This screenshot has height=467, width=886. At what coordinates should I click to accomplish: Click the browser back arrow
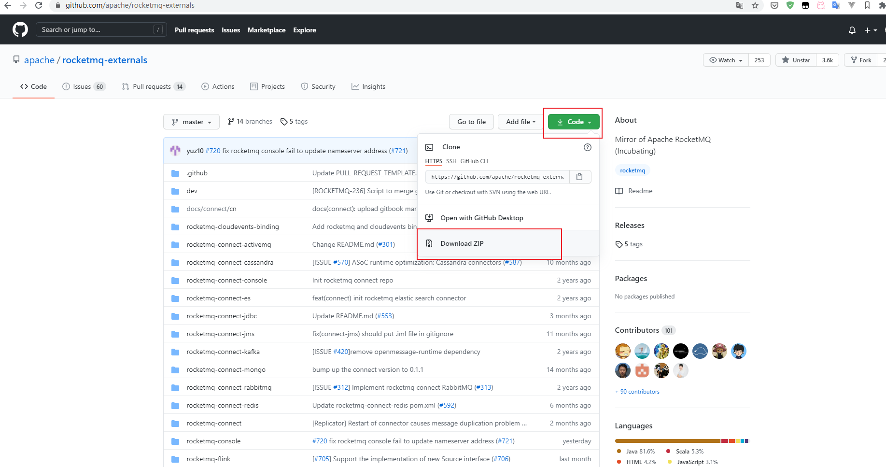[8, 5]
